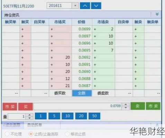Click the 触买 plus at price 0.0699
Image resolution: width=165 pixels, height=138 pixels.
[x=22, y=29]
